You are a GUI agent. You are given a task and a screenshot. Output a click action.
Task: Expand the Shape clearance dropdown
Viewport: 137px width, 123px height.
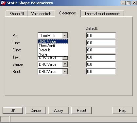[65, 64]
